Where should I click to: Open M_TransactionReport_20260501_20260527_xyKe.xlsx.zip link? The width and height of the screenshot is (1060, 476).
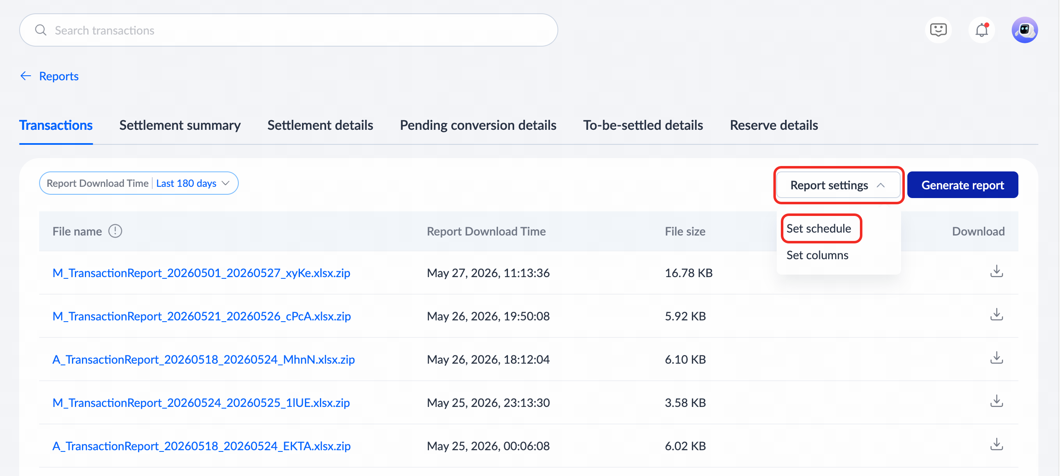(201, 273)
